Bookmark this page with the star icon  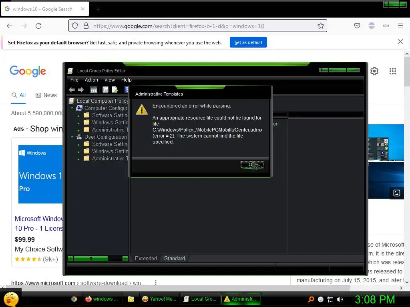point(321,26)
